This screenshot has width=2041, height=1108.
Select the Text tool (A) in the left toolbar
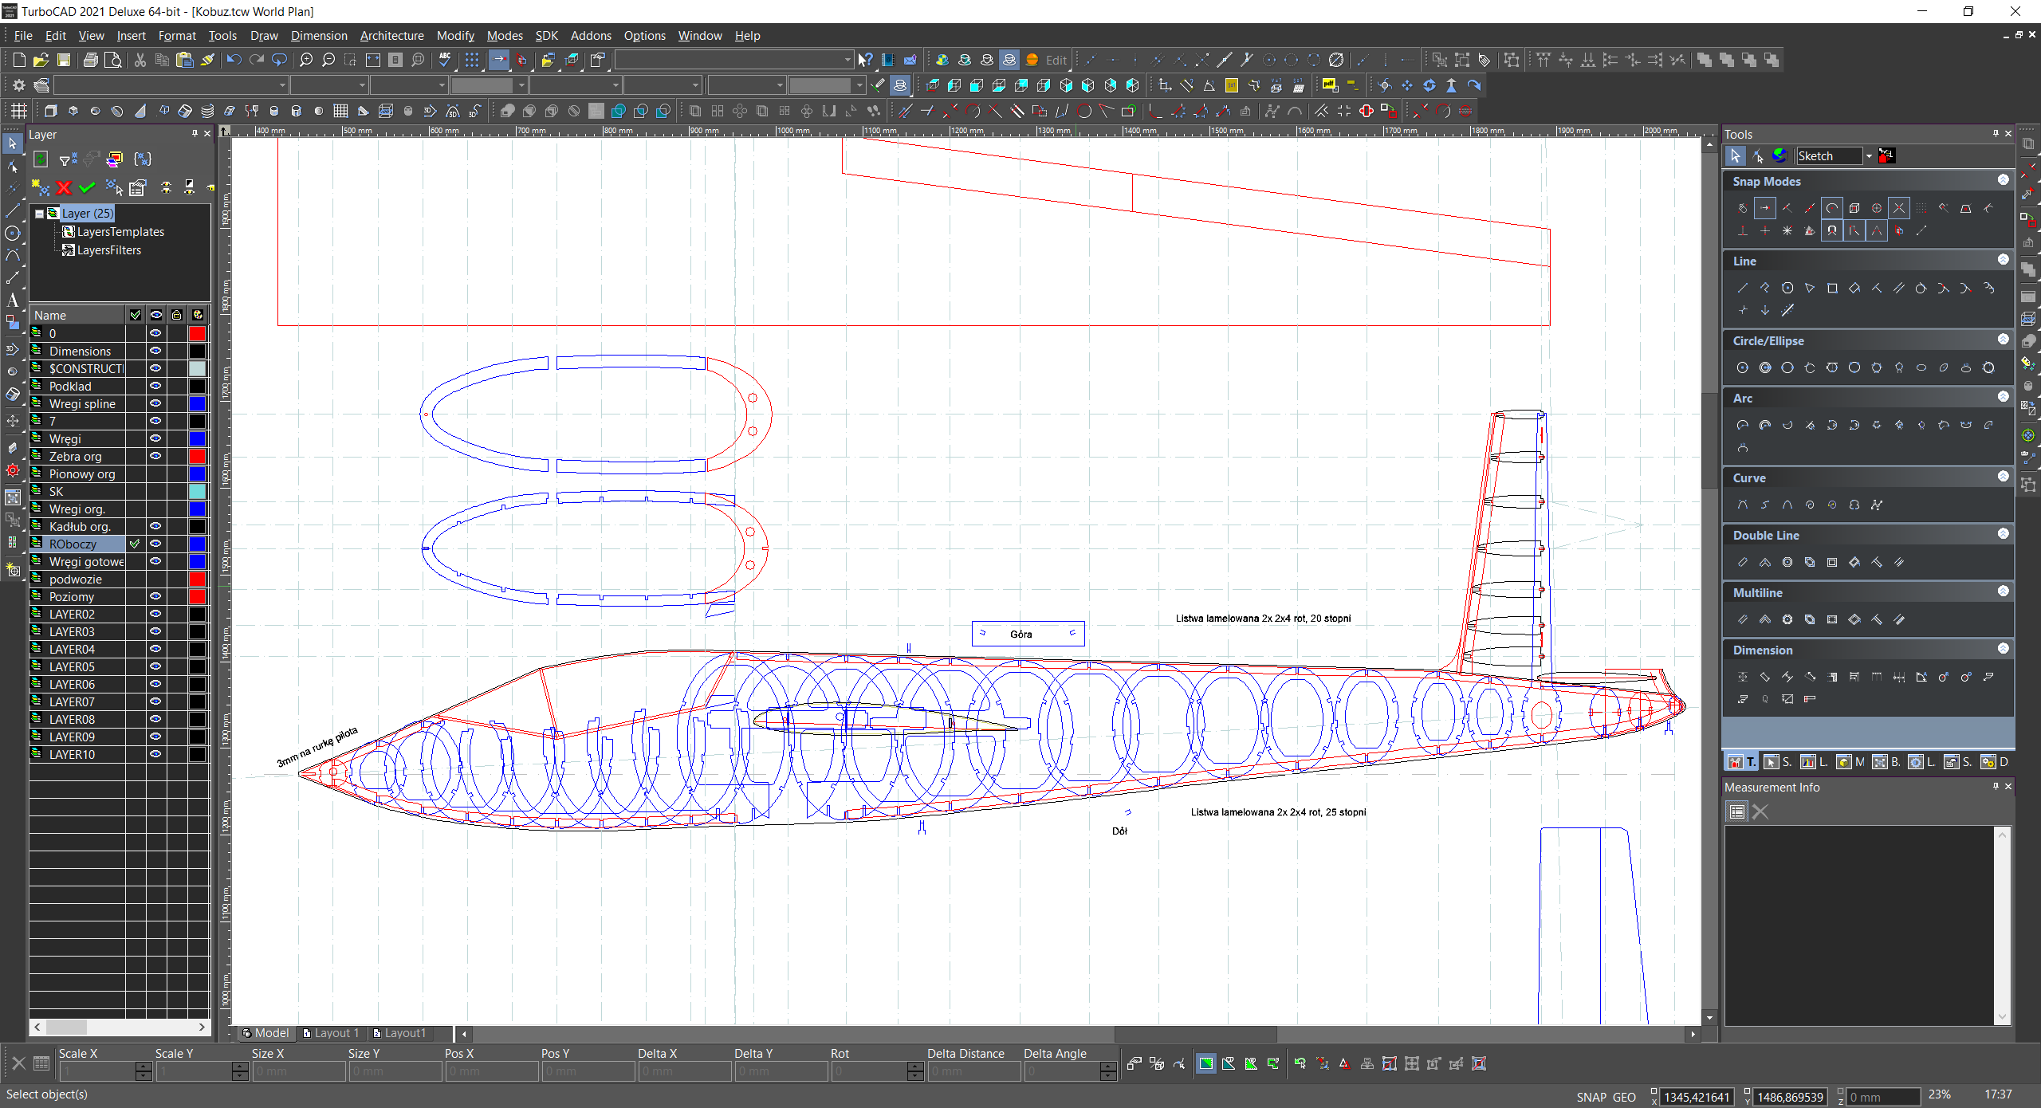click(x=12, y=301)
